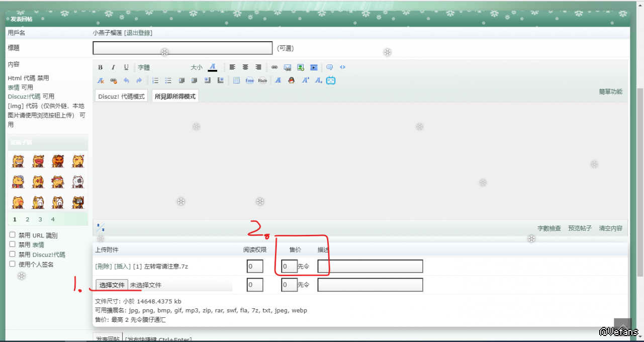Click 字數檢查 word count link

click(549, 228)
